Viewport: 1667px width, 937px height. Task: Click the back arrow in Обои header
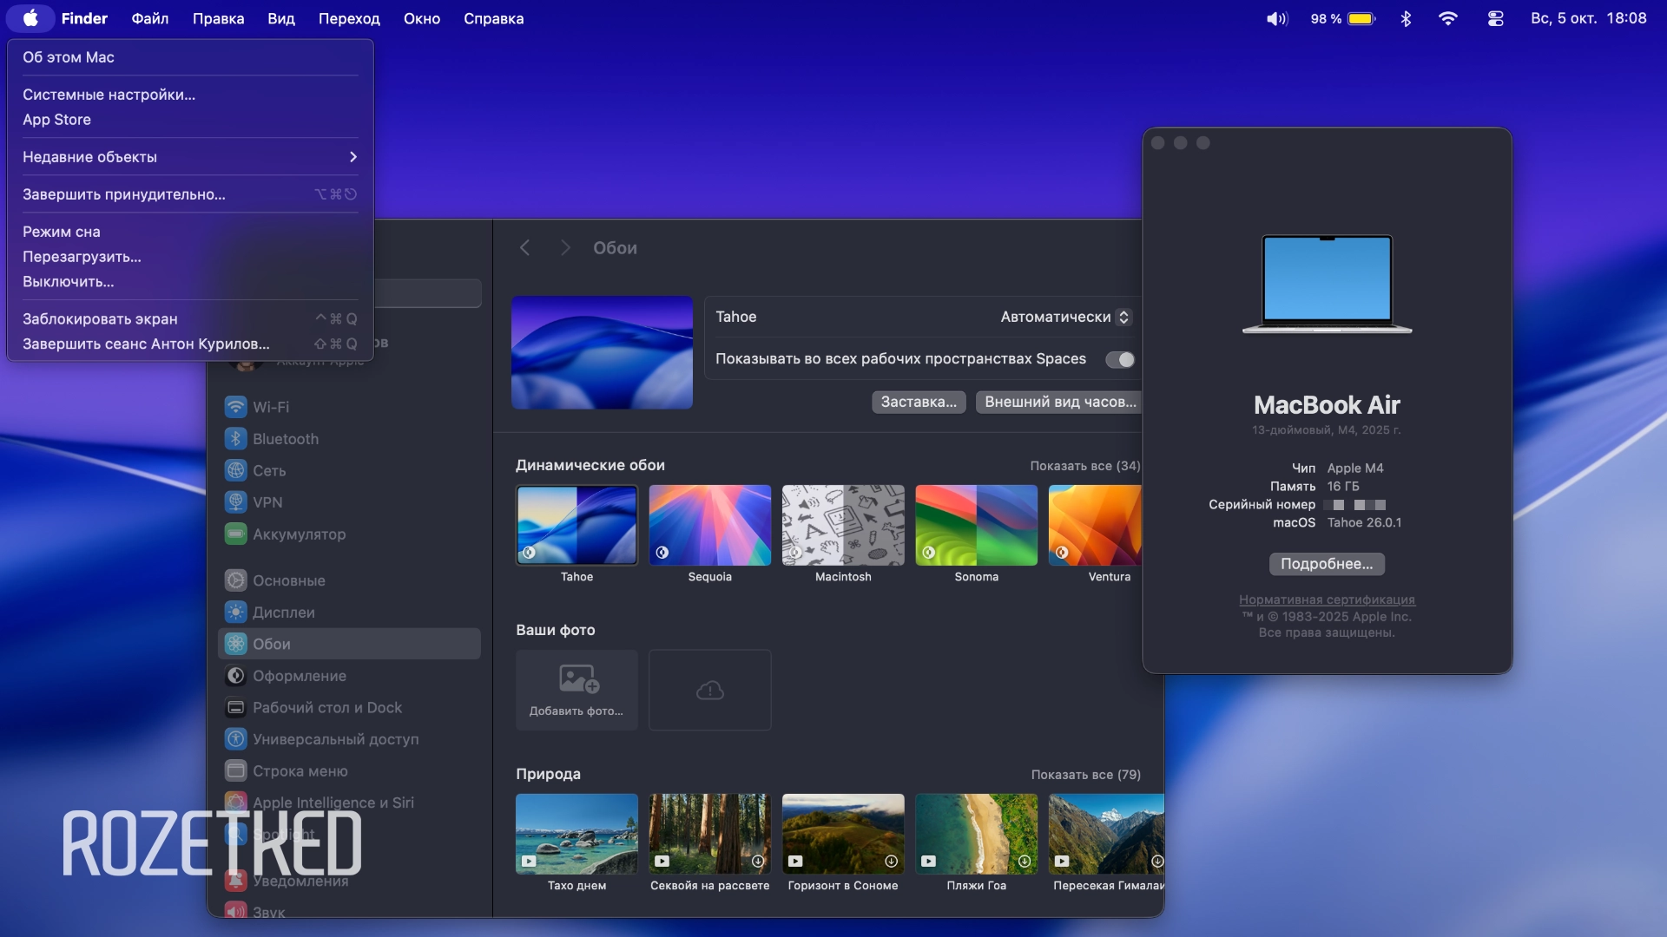click(524, 247)
